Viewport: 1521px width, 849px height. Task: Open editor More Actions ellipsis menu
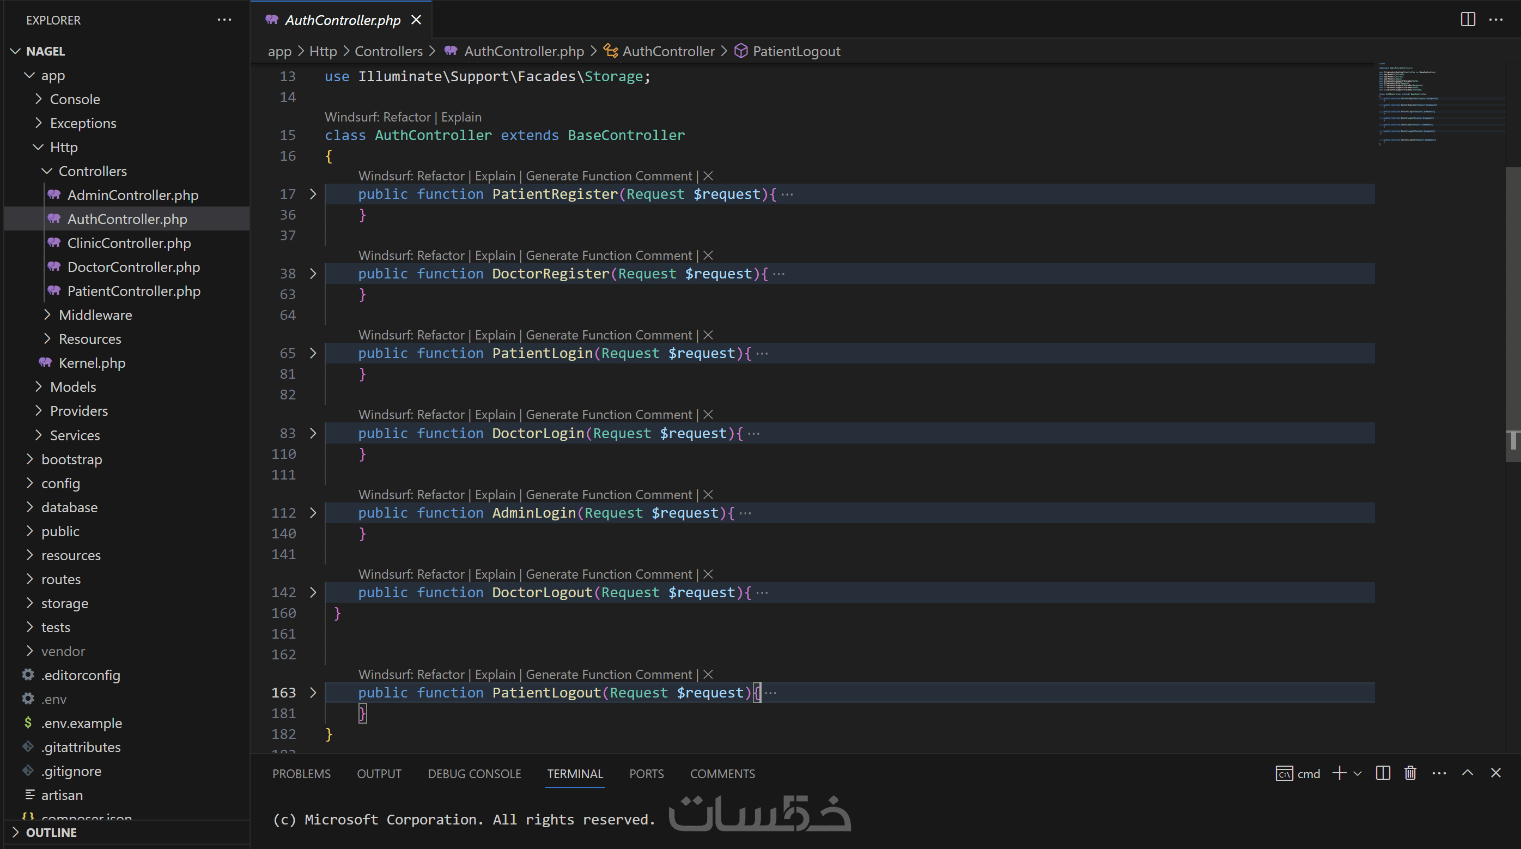1495,20
